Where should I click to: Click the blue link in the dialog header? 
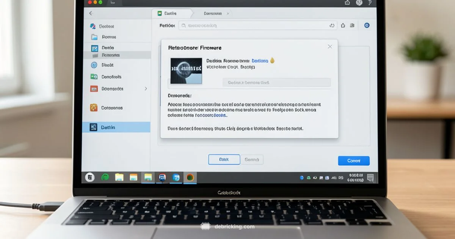pyautogui.click(x=260, y=61)
